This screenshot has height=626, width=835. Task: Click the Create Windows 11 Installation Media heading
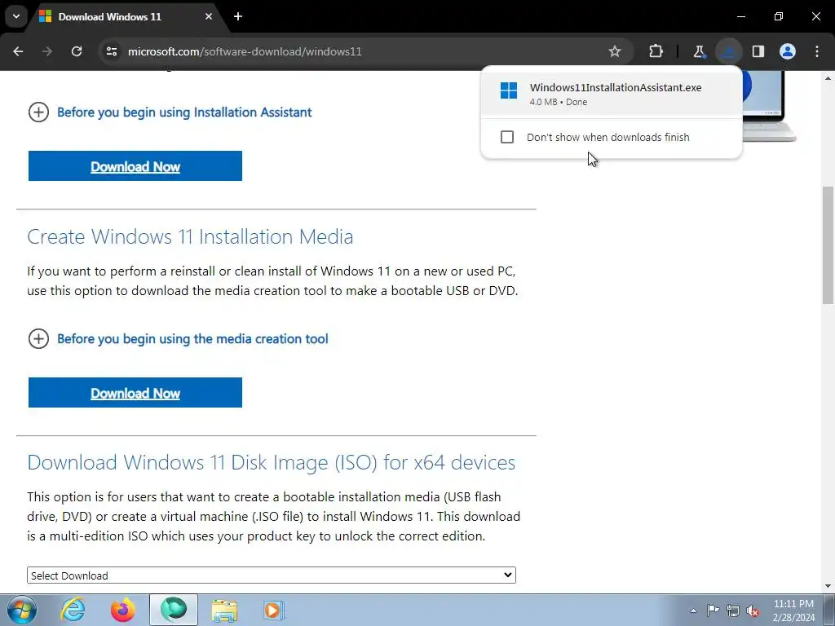click(x=190, y=236)
